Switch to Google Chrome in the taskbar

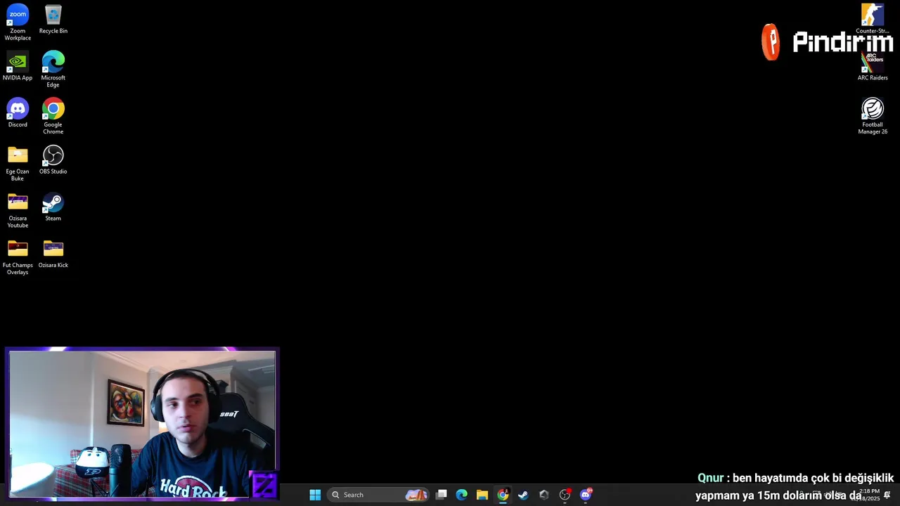point(503,495)
